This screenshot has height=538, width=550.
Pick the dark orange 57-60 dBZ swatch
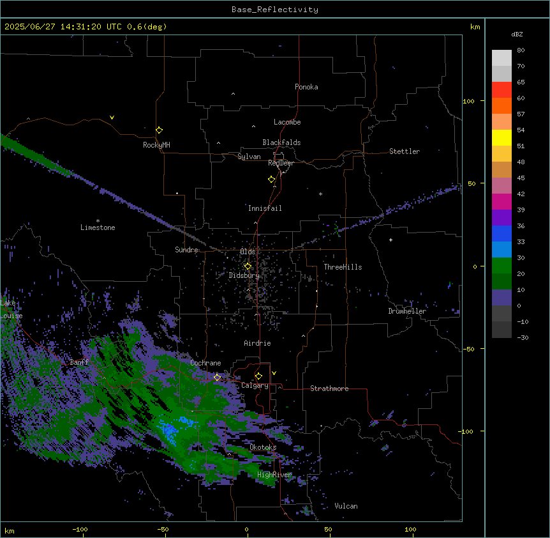(x=502, y=105)
